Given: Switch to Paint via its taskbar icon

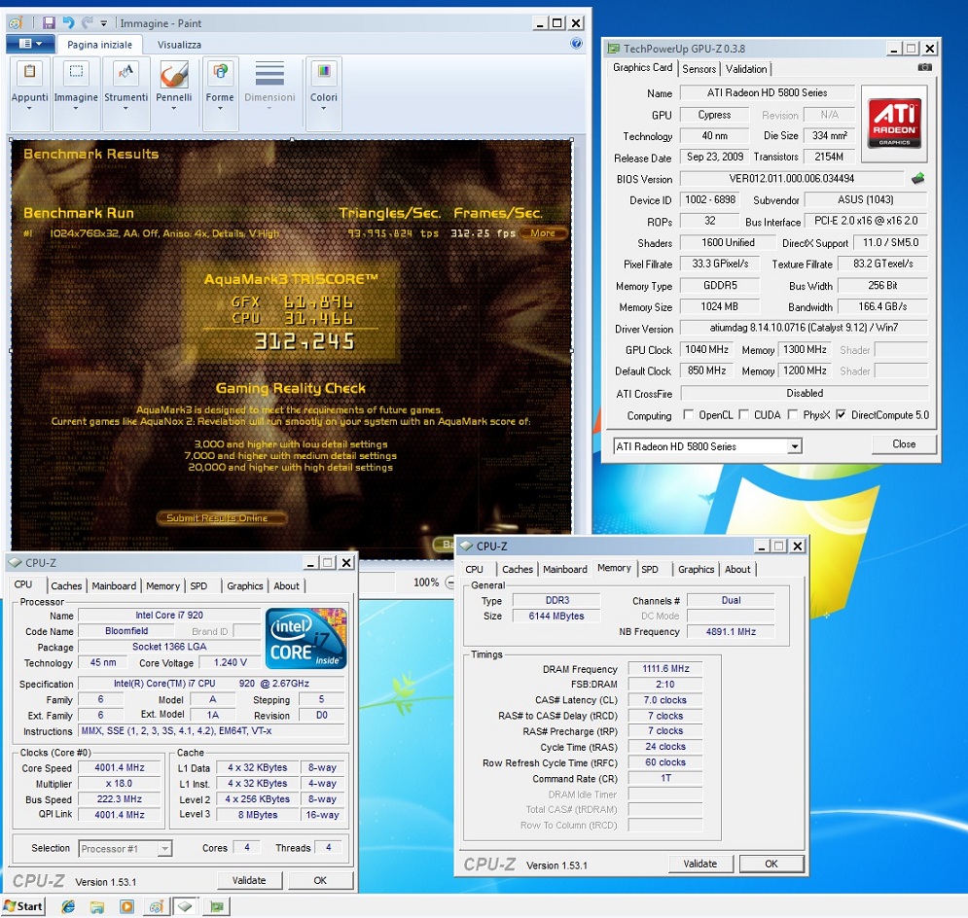Looking at the screenshot, I should point(157,906).
